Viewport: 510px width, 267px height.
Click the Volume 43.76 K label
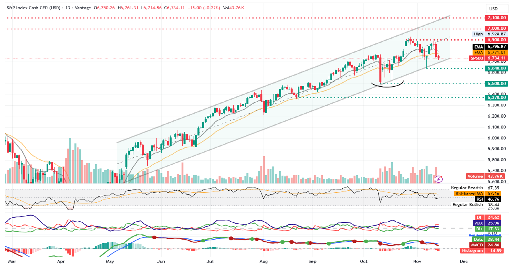(485, 176)
